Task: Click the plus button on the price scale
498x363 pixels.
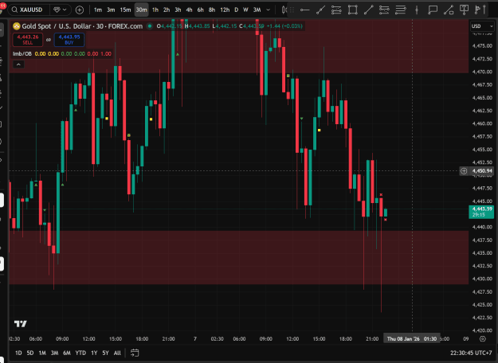Action: (464, 171)
